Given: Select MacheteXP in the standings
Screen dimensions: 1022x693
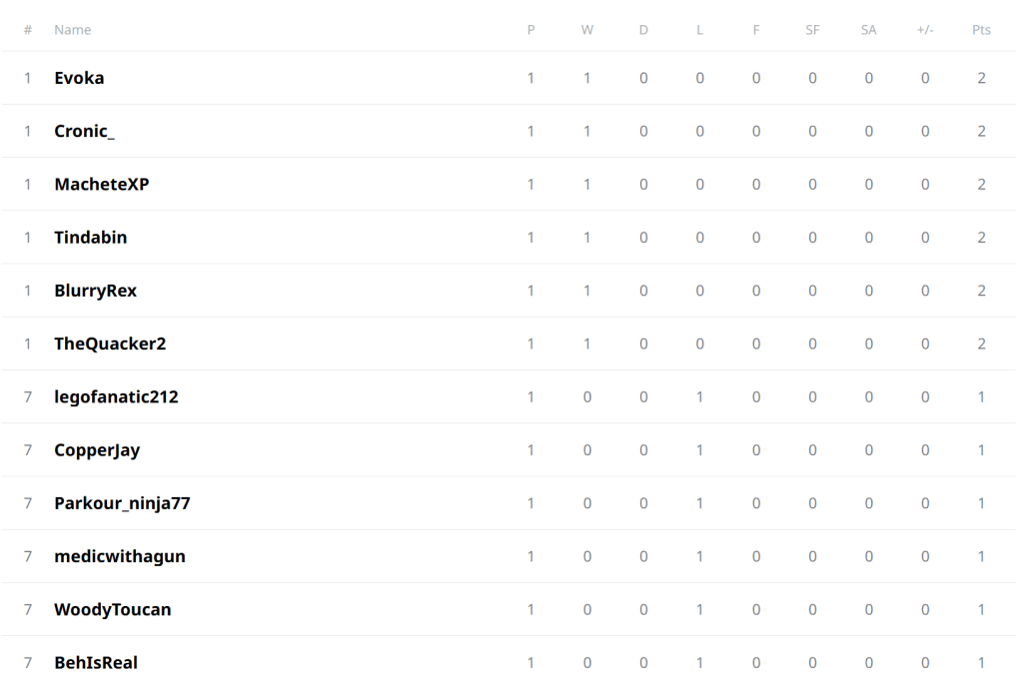Looking at the screenshot, I should (x=101, y=184).
